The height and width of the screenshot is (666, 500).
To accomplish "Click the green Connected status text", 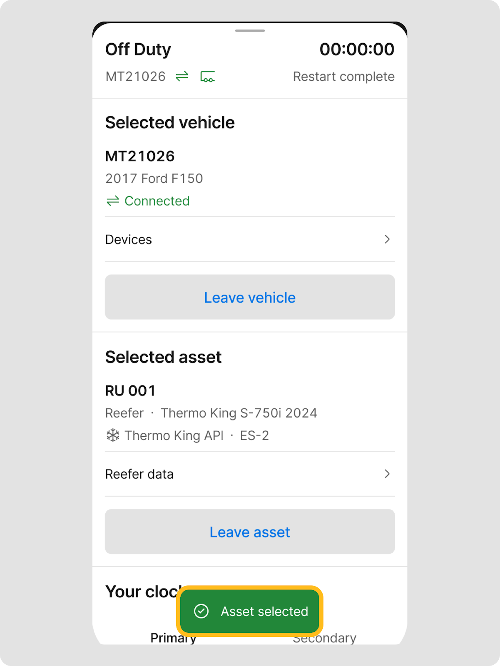I will point(157,201).
